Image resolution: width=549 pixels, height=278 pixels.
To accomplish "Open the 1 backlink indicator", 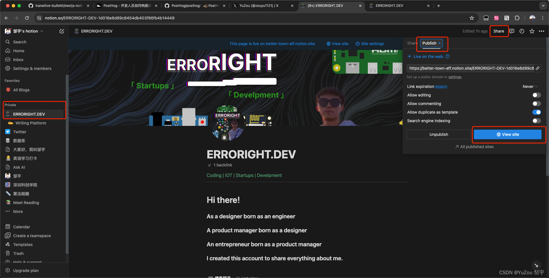I will coord(220,165).
